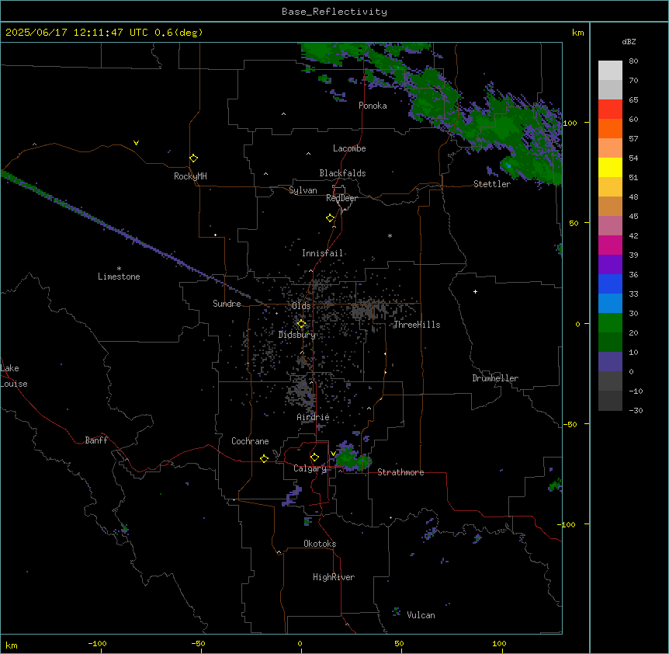
Task: Click the white plus marker north of Drumheller
Action: click(475, 291)
